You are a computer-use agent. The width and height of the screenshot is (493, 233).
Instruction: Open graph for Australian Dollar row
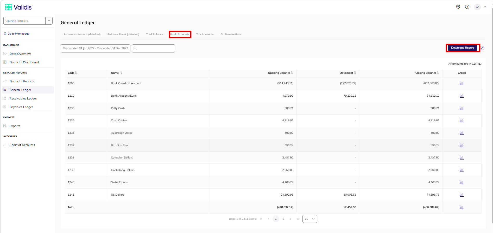[x=462, y=133]
